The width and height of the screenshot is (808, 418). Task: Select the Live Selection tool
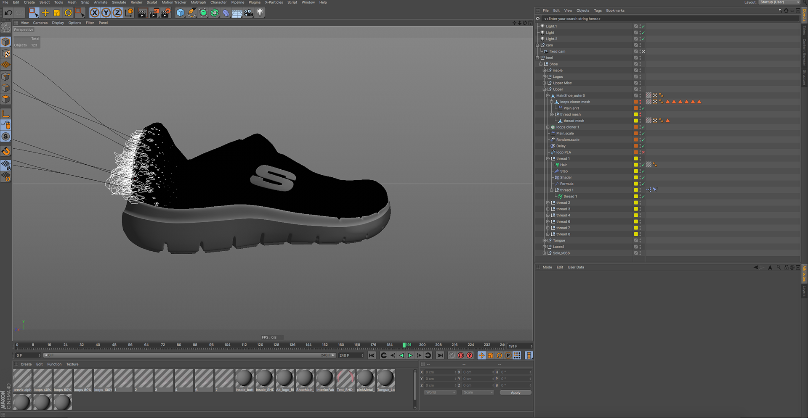click(x=34, y=13)
